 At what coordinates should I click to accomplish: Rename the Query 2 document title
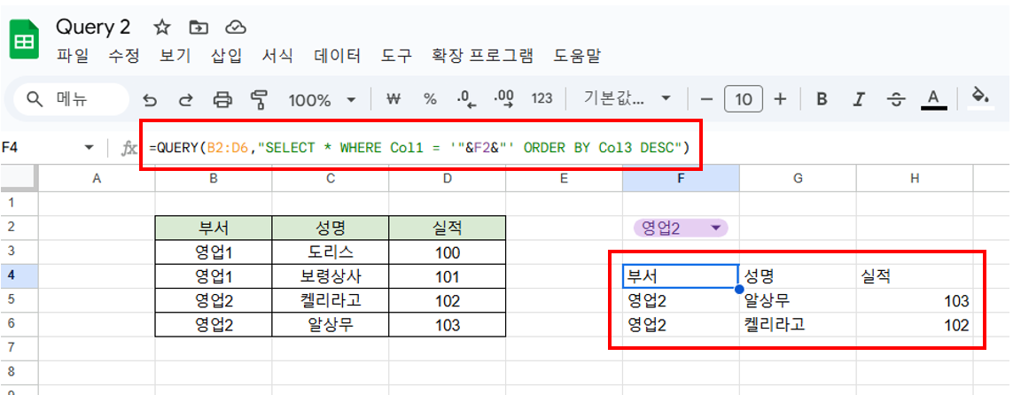click(93, 27)
